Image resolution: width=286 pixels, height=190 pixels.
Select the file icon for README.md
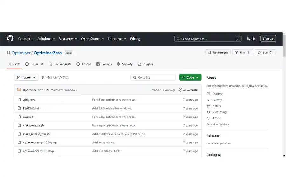[x=19, y=108]
